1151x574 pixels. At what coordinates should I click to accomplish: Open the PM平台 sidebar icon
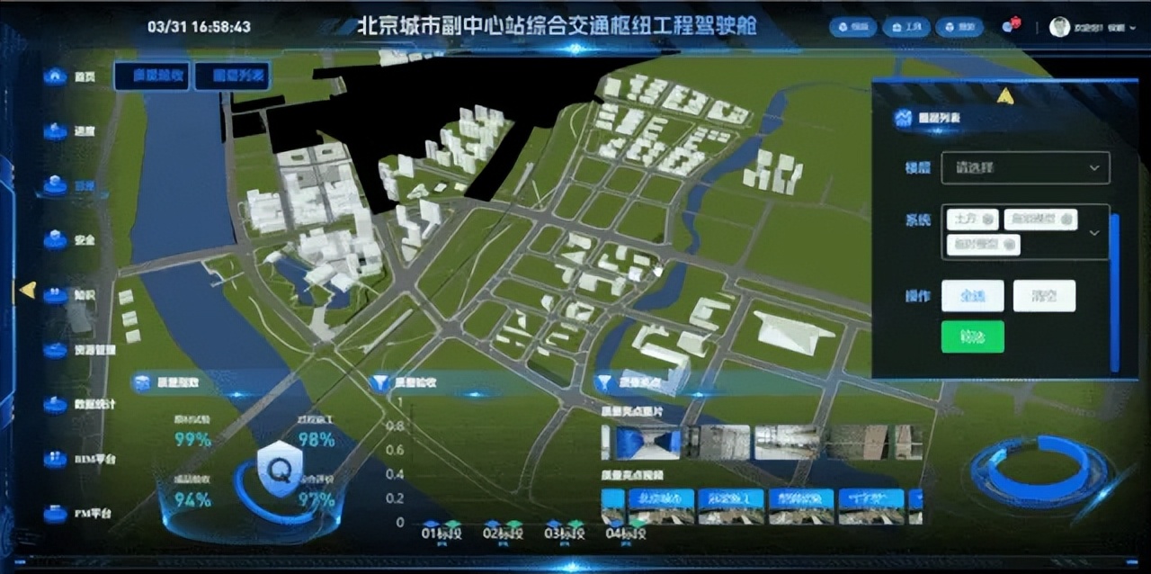pyautogui.click(x=56, y=514)
